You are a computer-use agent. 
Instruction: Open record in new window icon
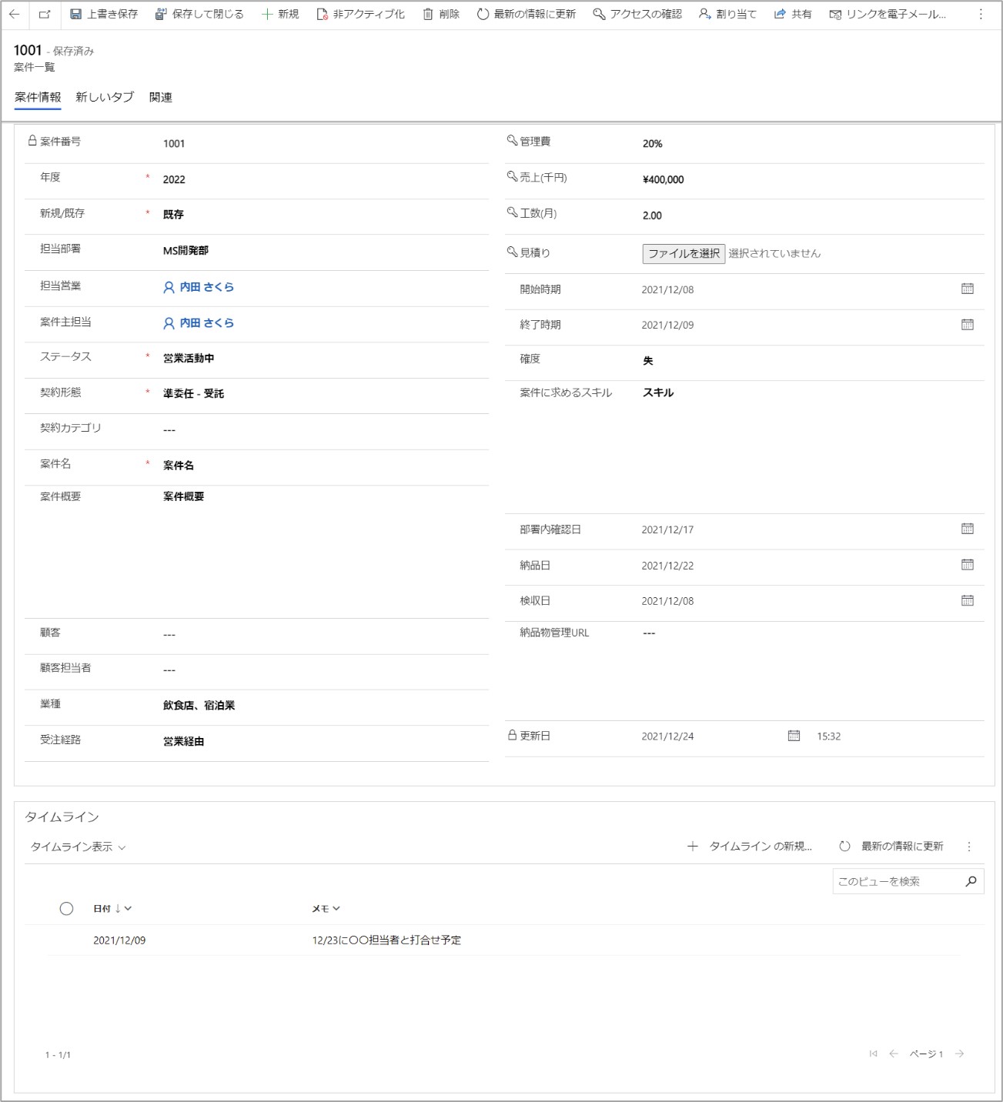pos(45,14)
